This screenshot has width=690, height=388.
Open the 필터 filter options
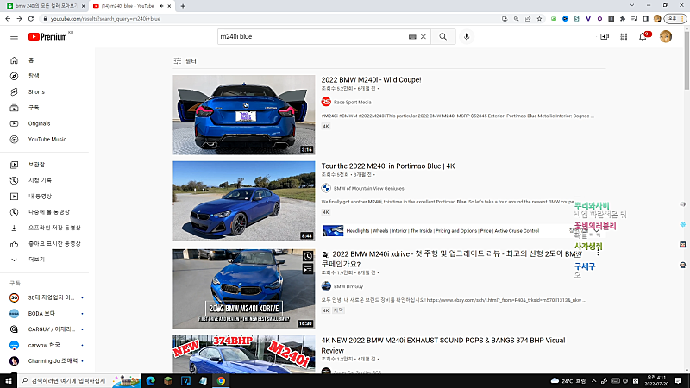point(185,61)
